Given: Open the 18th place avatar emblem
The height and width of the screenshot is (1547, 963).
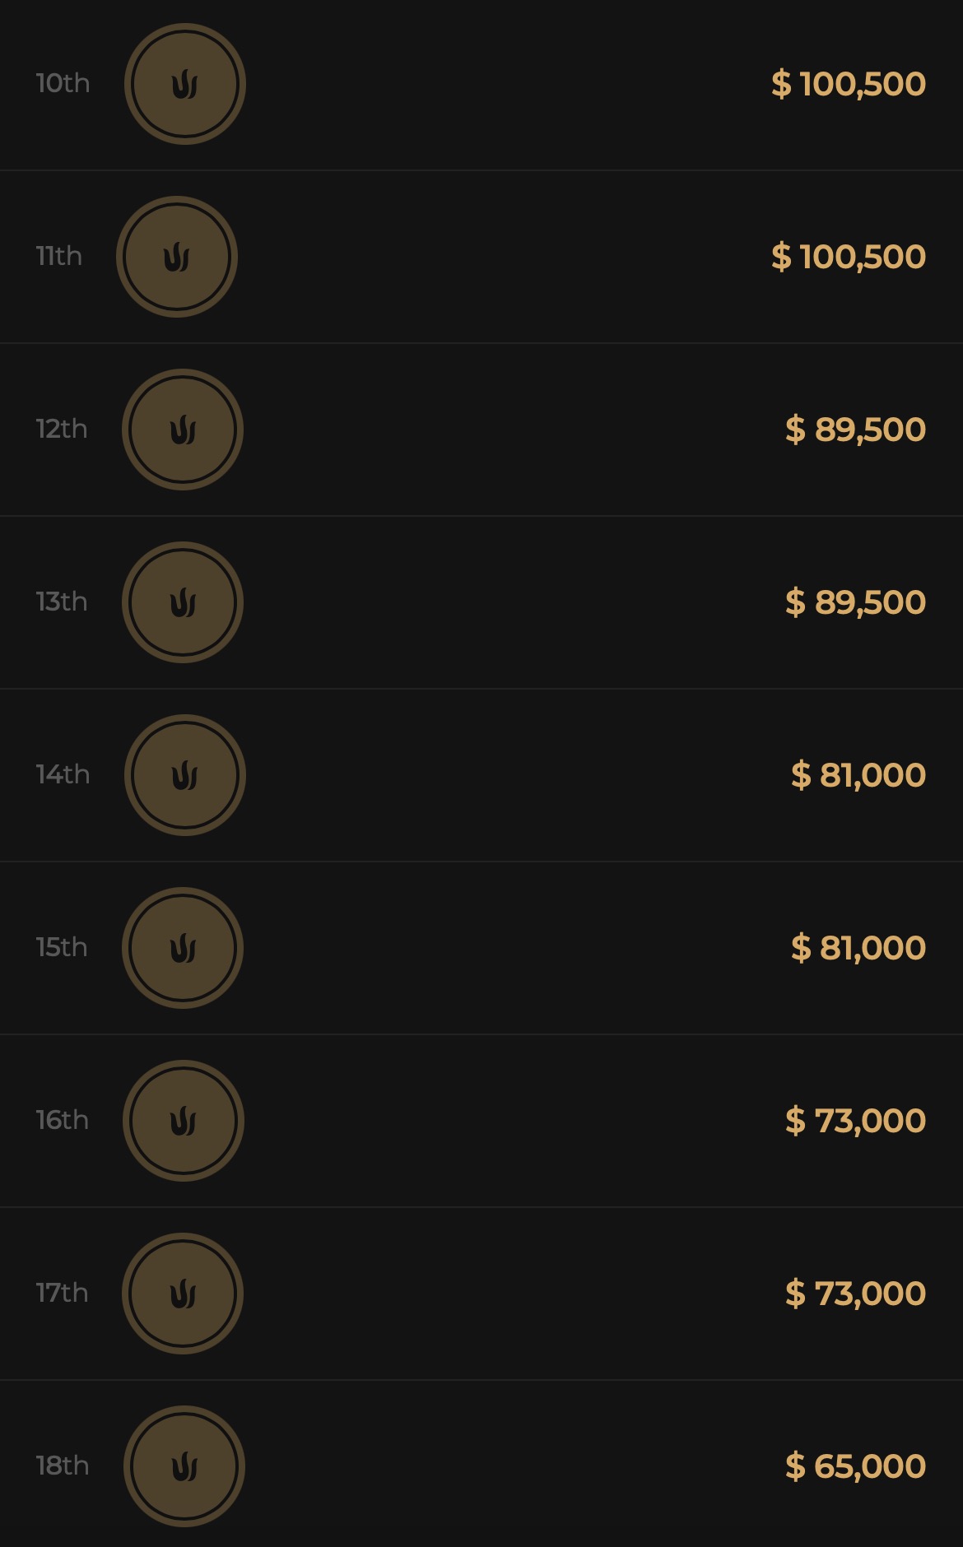Looking at the screenshot, I should coord(184,1466).
